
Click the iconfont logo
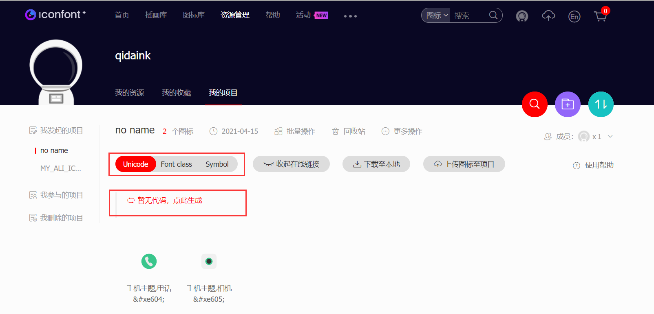coord(55,15)
